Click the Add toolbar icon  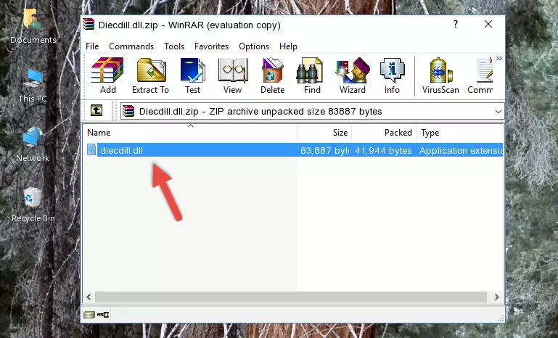[107, 75]
